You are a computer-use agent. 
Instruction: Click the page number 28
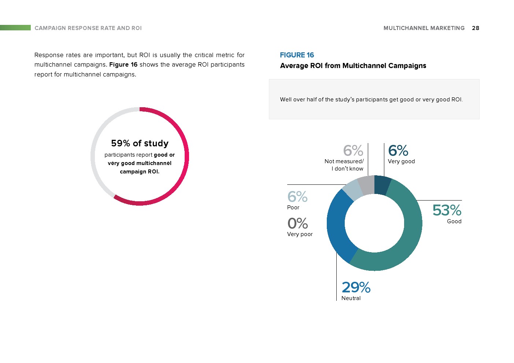tap(476, 28)
